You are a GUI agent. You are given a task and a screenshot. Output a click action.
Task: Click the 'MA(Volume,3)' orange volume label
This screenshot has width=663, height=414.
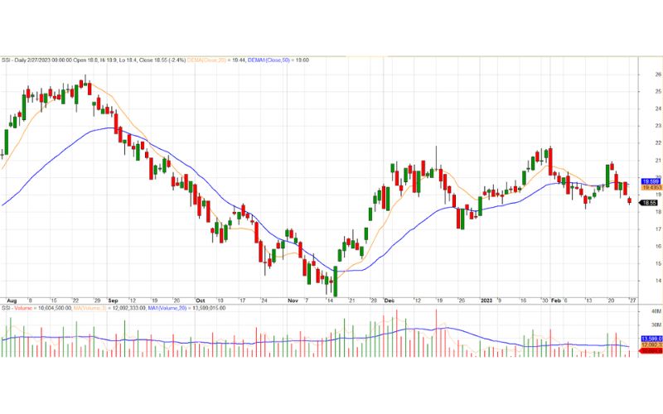(x=90, y=308)
